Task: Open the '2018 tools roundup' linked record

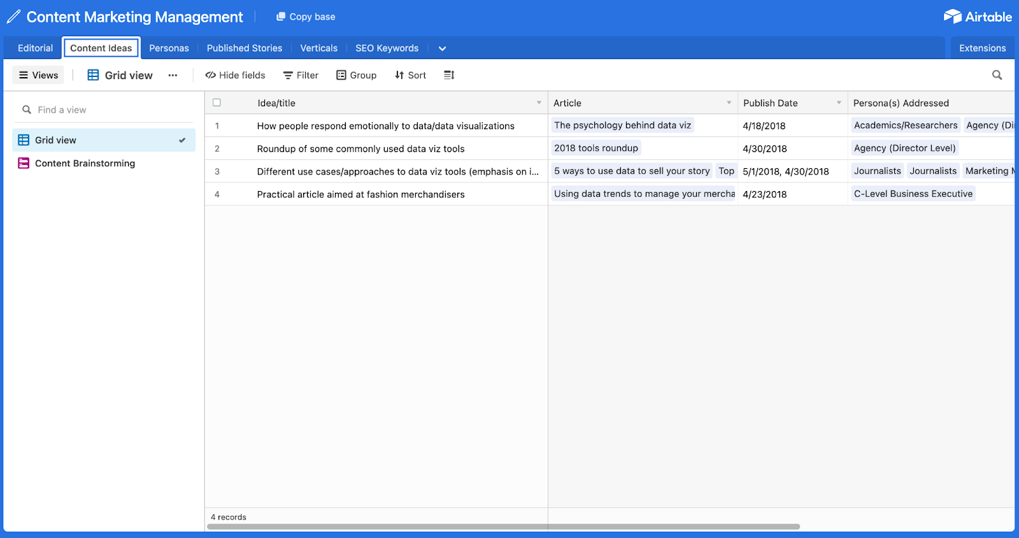Action: click(x=596, y=148)
